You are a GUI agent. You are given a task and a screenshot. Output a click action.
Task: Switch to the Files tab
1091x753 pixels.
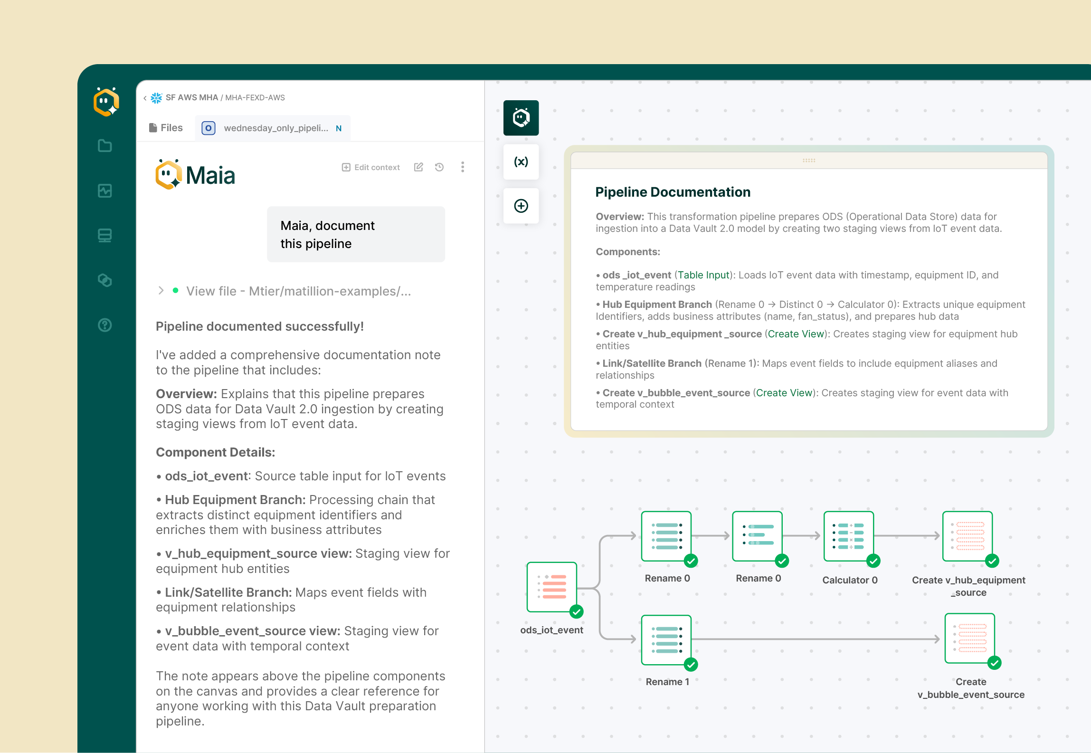pos(166,127)
